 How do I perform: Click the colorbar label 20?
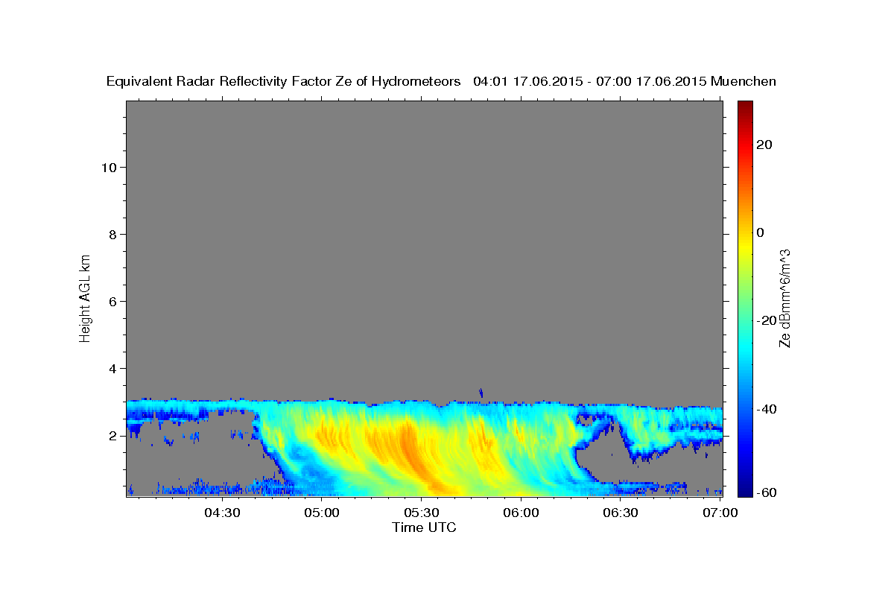click(x=764, y=145)
